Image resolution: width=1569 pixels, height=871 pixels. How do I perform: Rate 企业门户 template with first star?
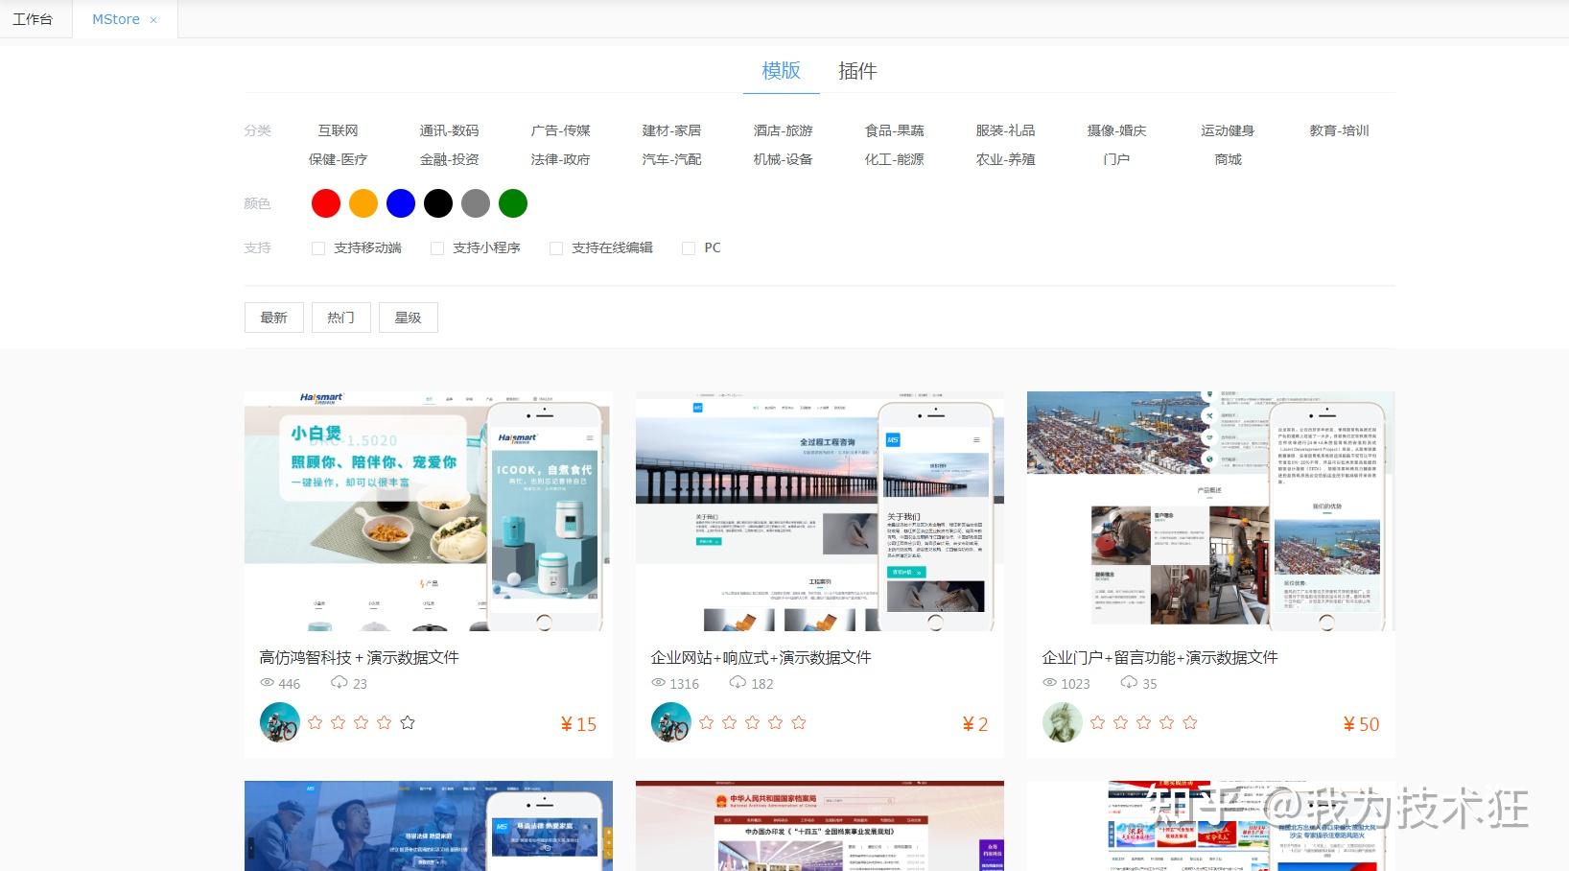(x=1098, y=721)
